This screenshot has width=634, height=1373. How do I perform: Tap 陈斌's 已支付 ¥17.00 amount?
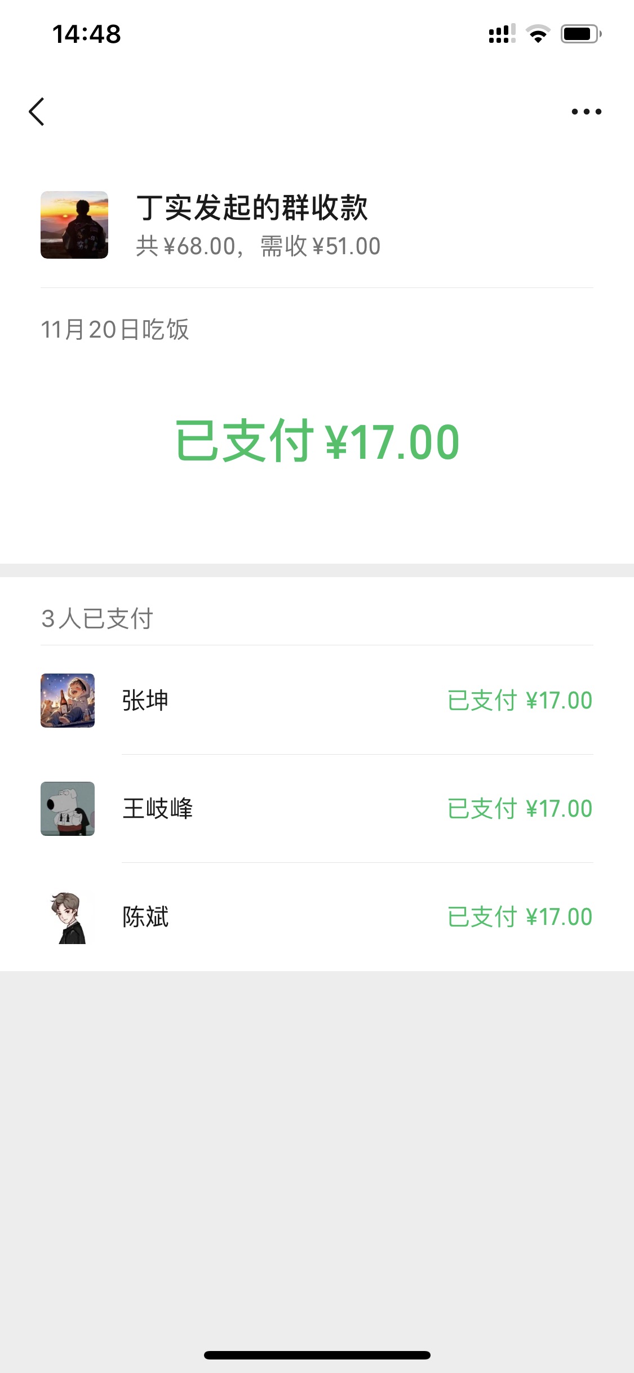pyautogui.click(x=520, y=917)
